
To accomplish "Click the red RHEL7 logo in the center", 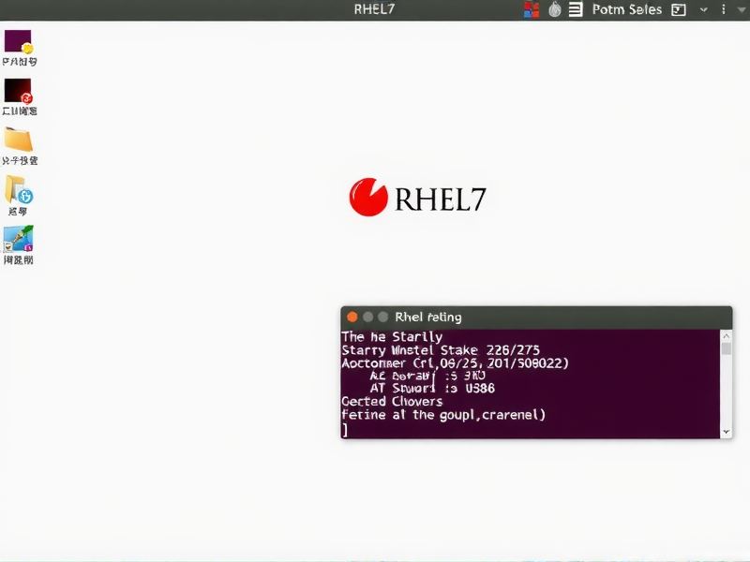I will [x=369, y=196].
